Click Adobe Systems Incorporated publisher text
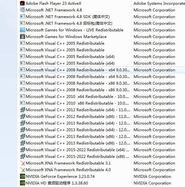Image resolution: width=185 pixels, height=187 pixels. click(x=159, y=3)
